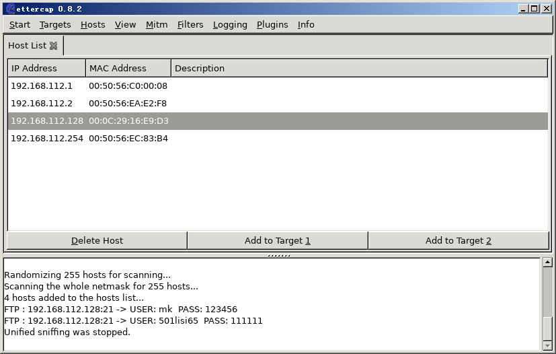Click MAC address 00:50:56:C0:00:08
Image resolution: width=556 pixels, height=354 pixels.
[x=128, y=86]
